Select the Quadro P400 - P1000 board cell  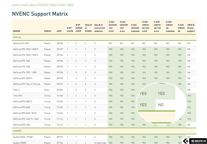tap(23, 137)
